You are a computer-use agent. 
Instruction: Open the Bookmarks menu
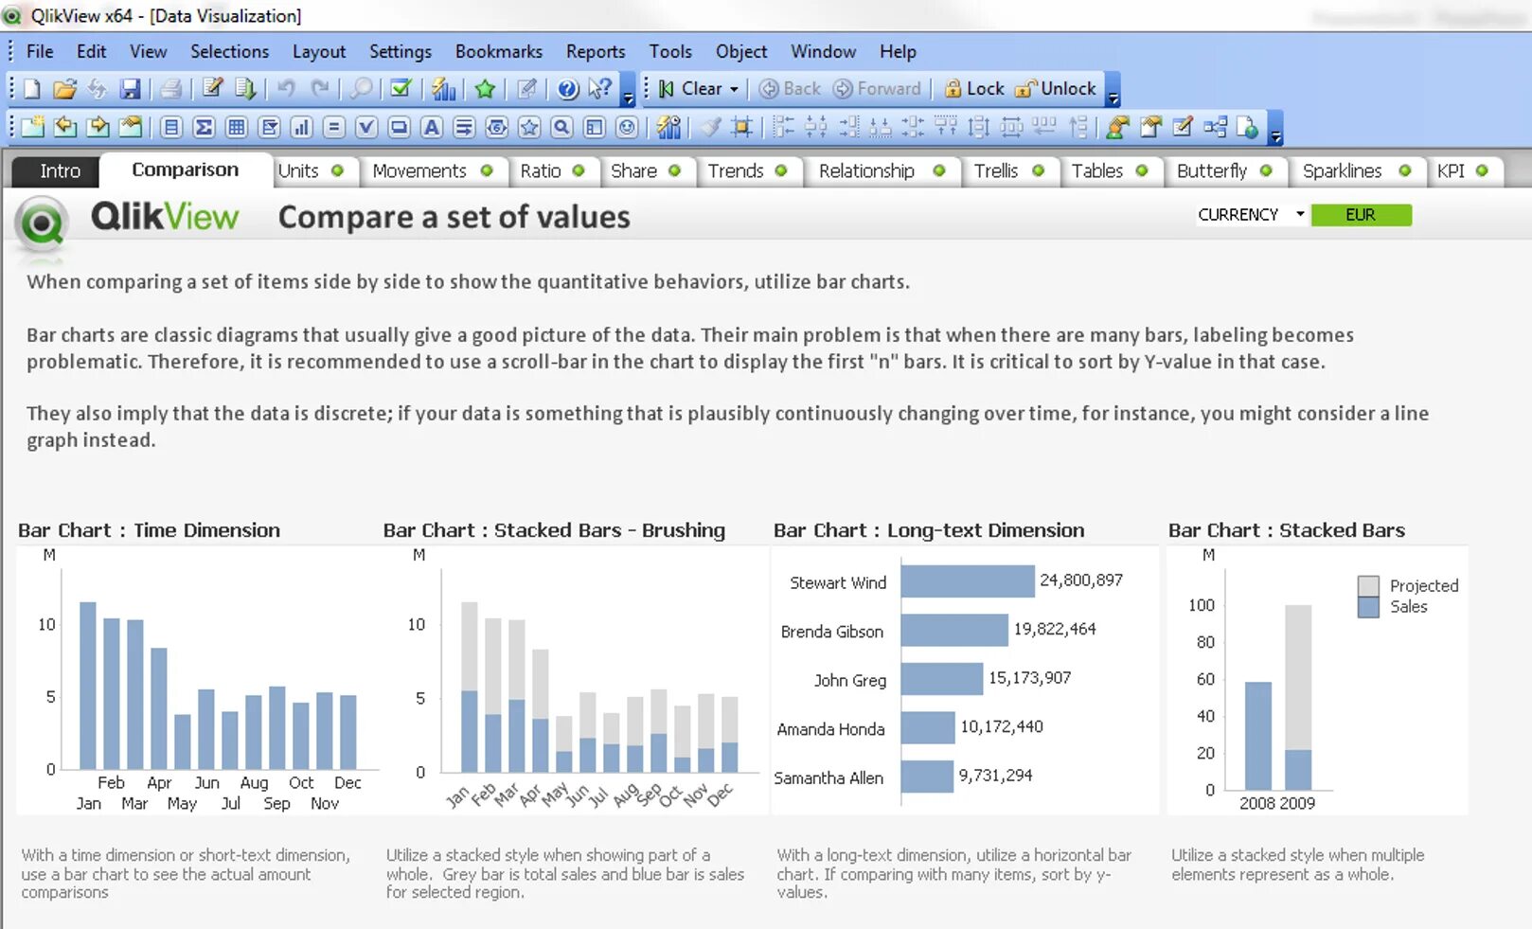tap(499, 51)
